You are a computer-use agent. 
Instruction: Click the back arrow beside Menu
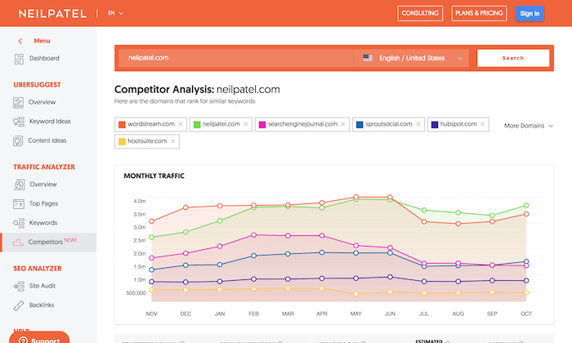[20, 41]
